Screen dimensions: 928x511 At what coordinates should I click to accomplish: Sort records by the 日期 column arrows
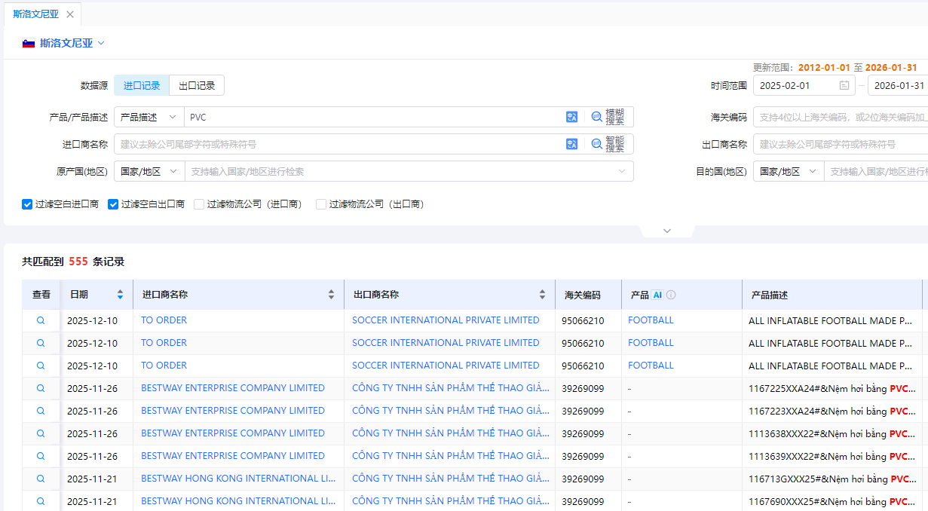click(x=120, y=295)
